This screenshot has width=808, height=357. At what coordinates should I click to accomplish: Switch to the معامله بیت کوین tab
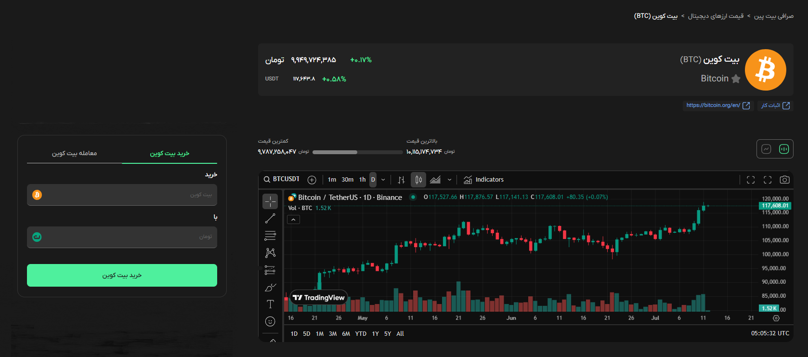click(75, 153)
